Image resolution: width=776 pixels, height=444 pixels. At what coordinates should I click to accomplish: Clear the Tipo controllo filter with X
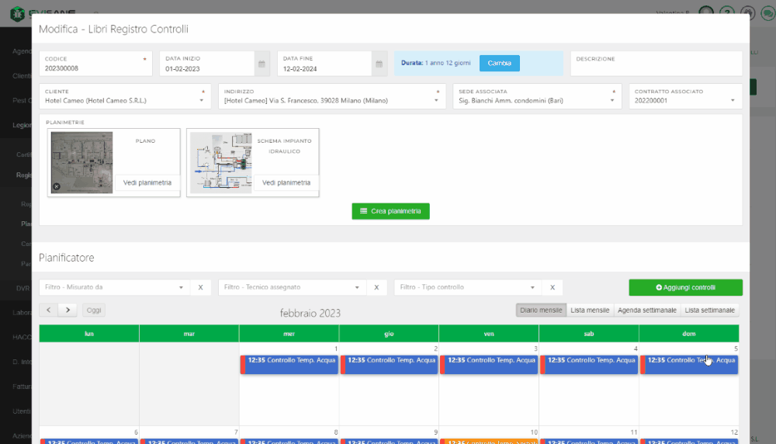coord(553,287)
